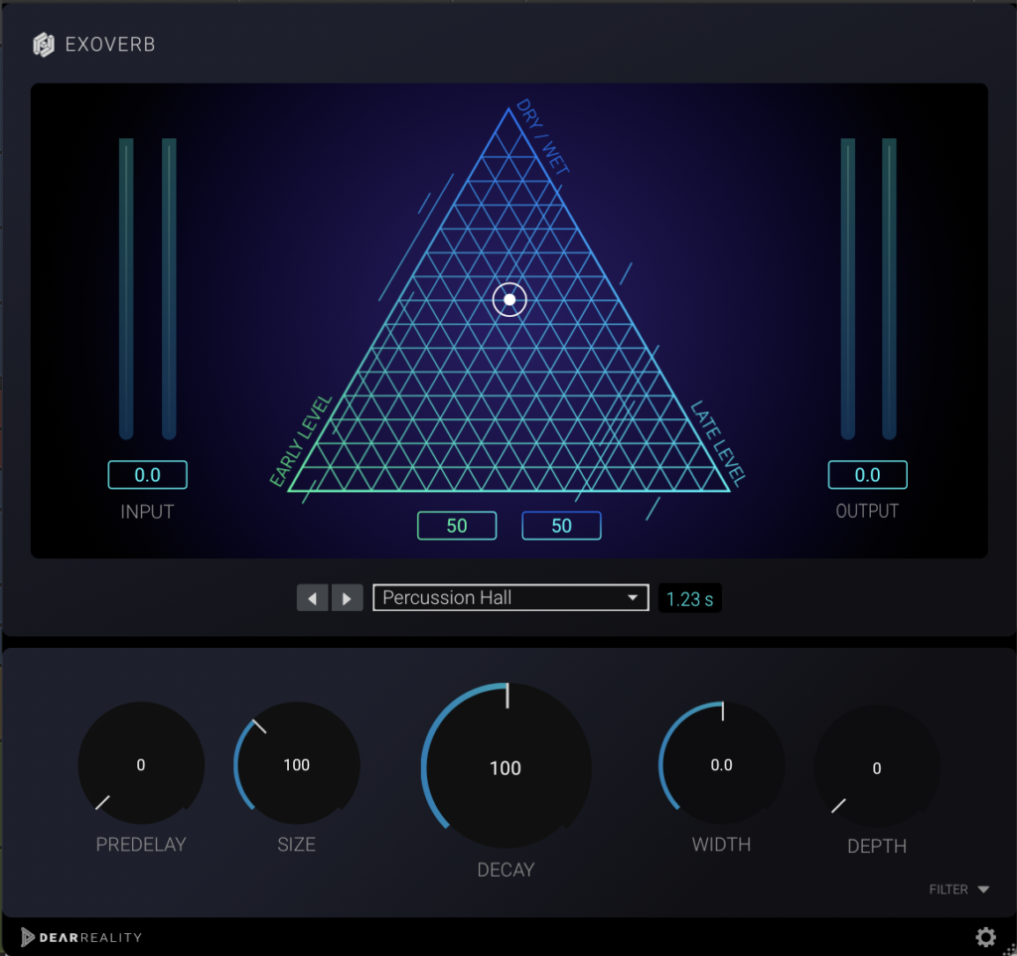The height and width of the screenshot is (956, 1017).
Task: Select the next preset arrow
Action: tap(347, 598)
